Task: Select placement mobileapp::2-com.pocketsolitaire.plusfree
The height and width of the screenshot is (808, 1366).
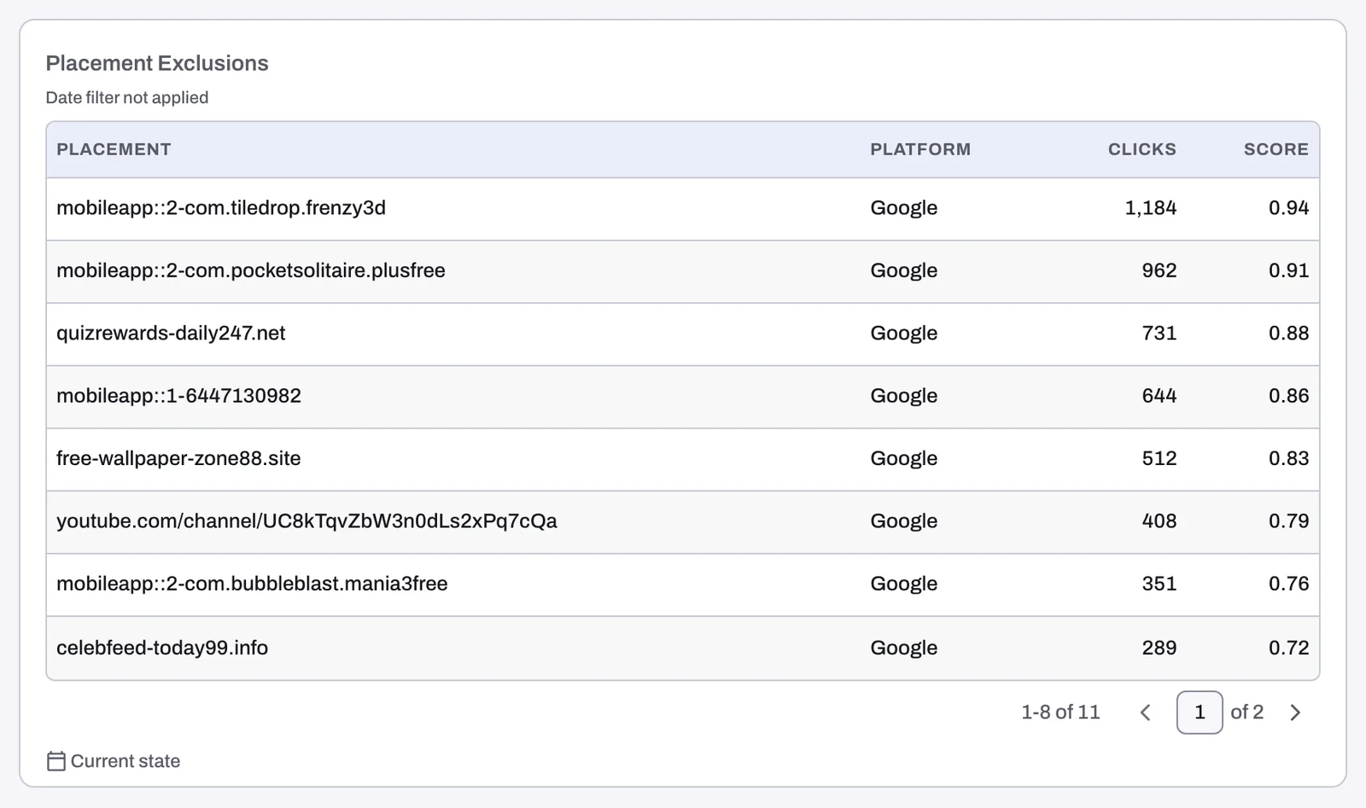Action: click(251, 270)
